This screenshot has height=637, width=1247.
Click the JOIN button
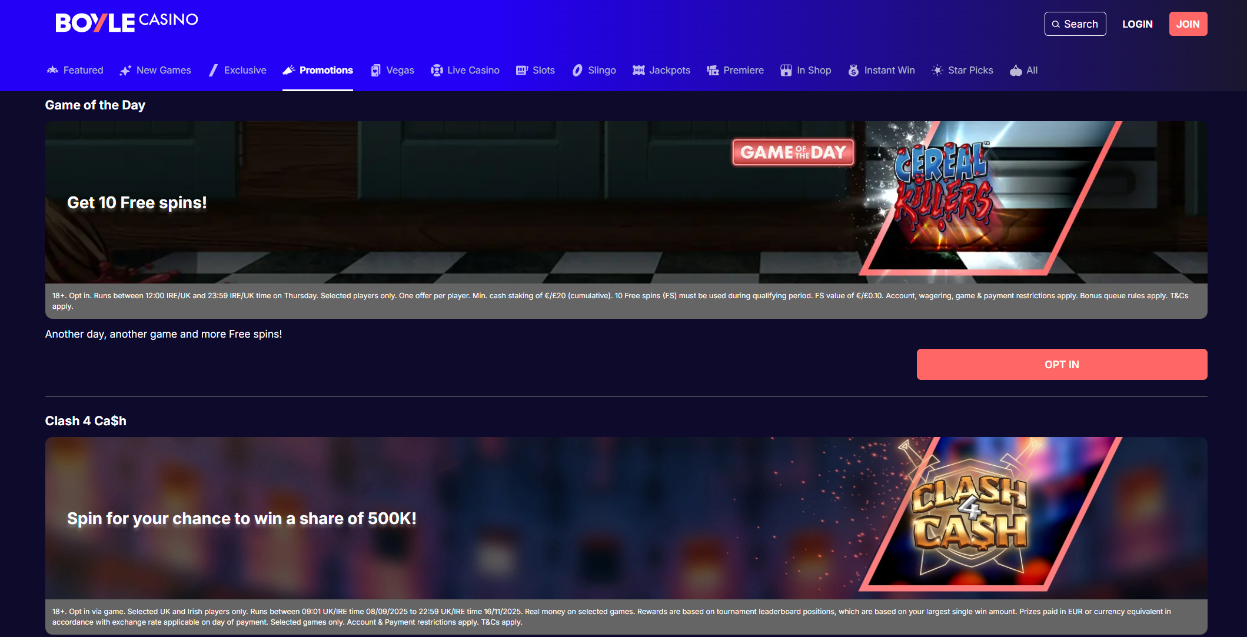(1188, 24)
